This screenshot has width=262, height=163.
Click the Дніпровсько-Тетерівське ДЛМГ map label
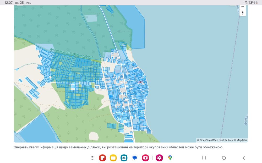[71, 53]
